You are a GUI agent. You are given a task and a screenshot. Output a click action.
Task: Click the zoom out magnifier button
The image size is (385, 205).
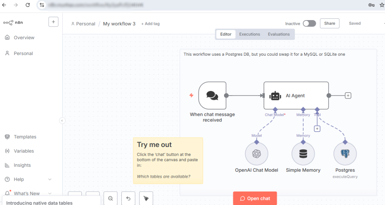(110, 198)
